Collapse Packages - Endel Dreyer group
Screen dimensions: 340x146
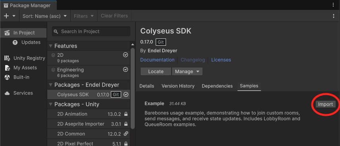pos(50,85)
